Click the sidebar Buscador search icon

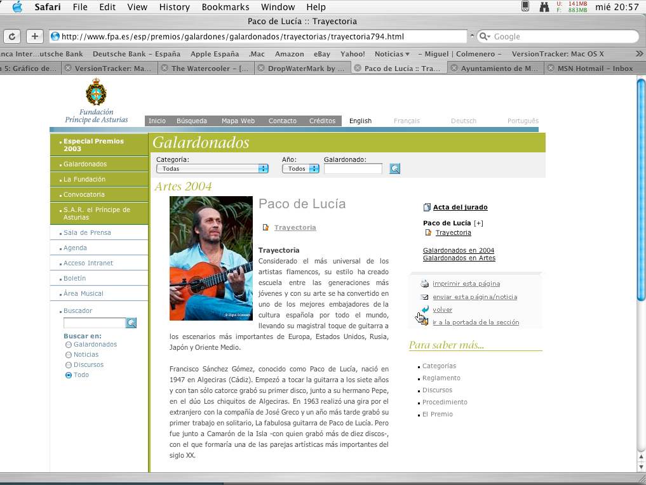(131, 323)
